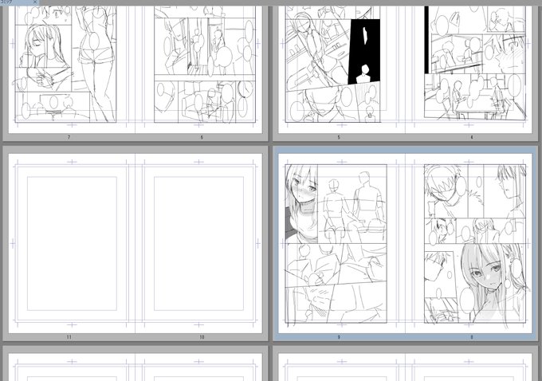Click page number label 5
542x381 pixels.
click(339, 137)
